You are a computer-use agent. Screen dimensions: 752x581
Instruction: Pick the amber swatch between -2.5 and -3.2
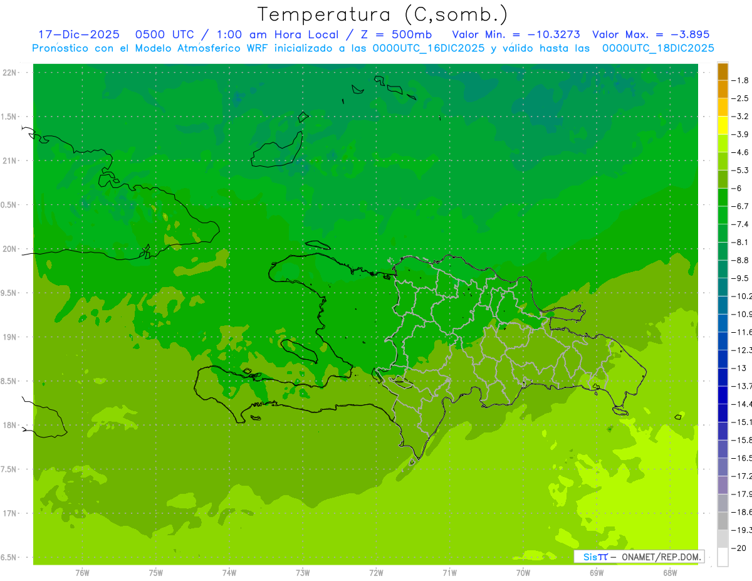(723, 107)
